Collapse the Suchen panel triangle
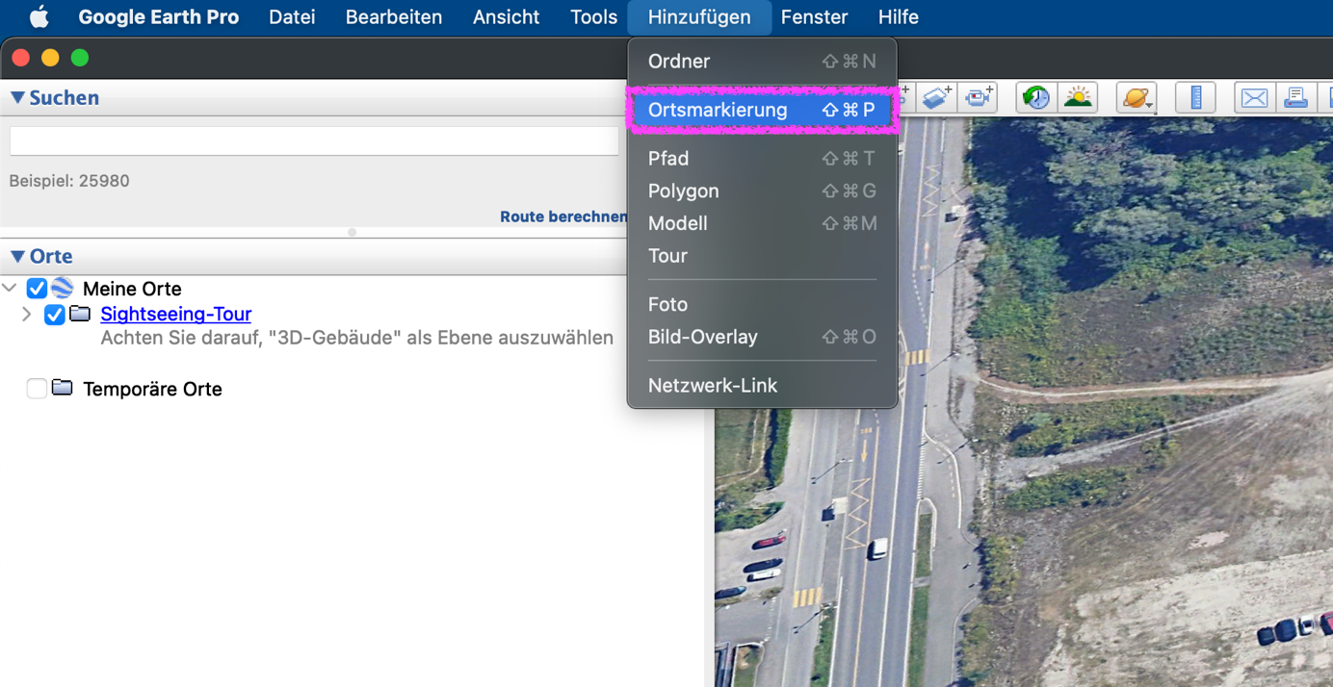Viewport: 1333px width, 687px height. (17, 97)
